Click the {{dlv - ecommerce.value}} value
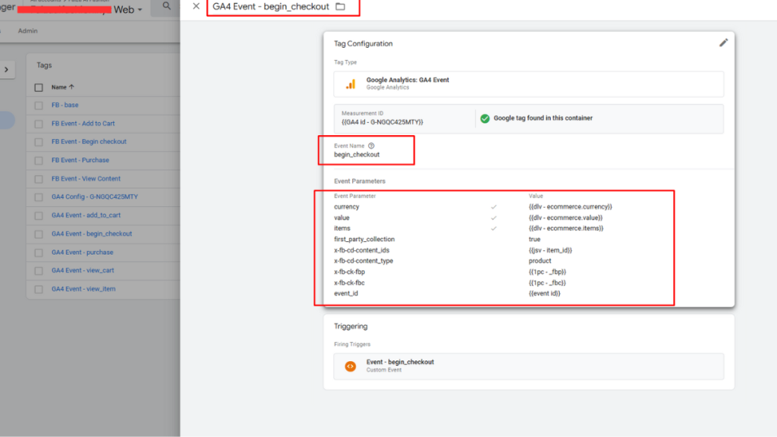The width and height of the screenshot is (777, 437). [x=565, y=218]
